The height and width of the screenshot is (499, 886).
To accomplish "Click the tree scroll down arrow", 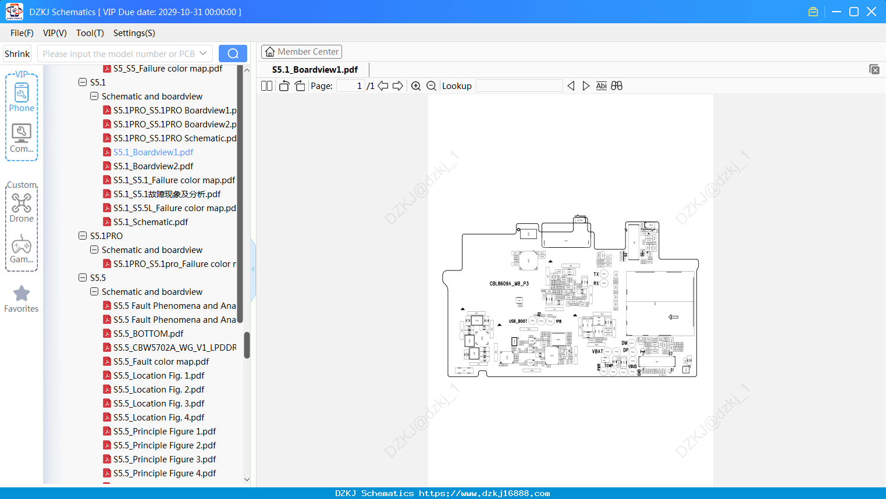I will point(247,479).
